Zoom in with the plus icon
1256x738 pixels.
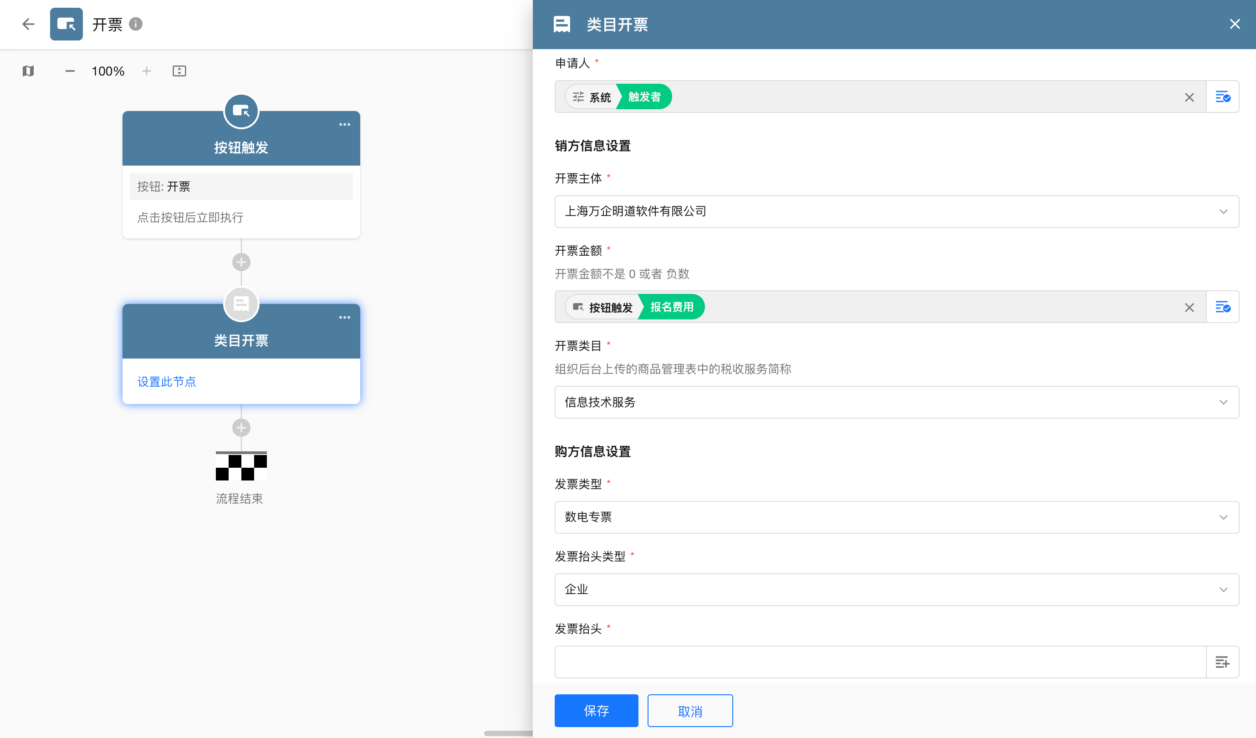[x=147, y=71]
